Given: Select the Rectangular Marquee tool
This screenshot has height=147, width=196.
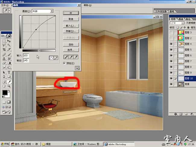Looking at the screenshot, I should (4, 41).
